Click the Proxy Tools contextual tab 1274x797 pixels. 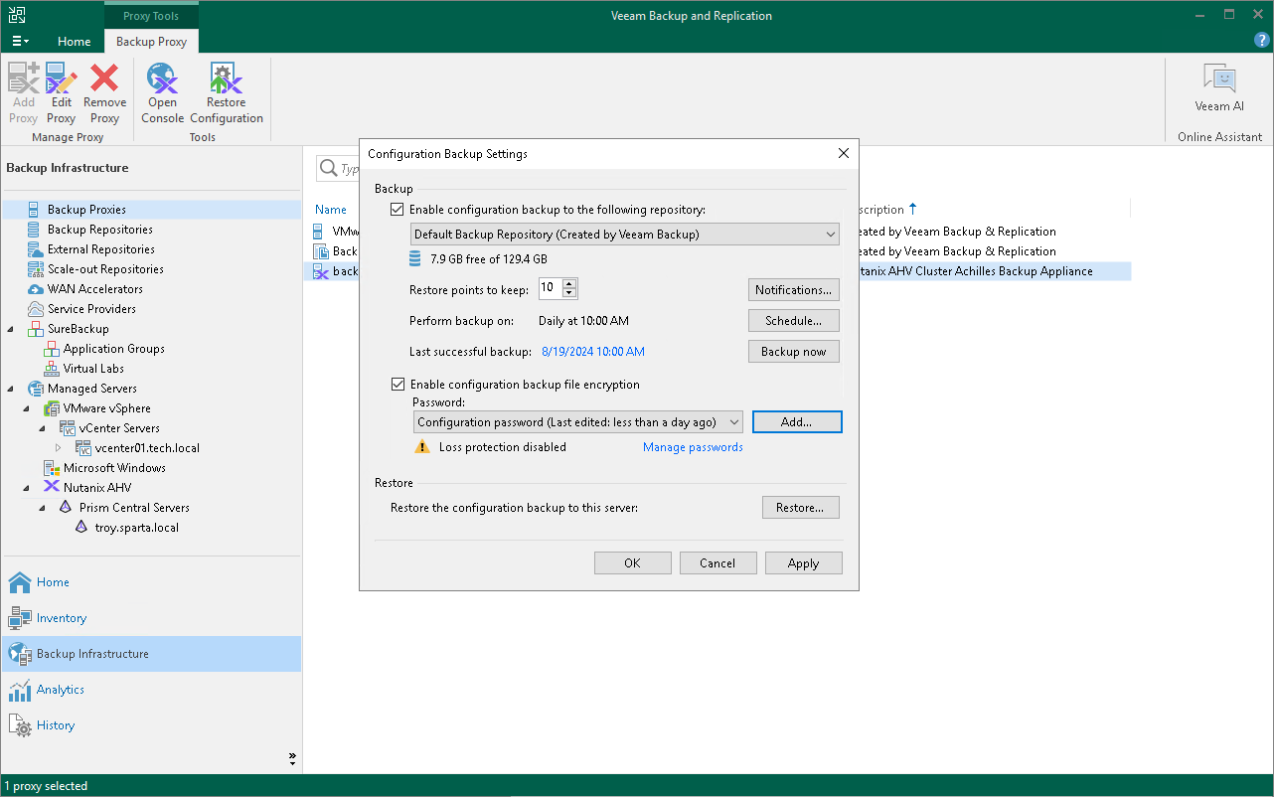coord(151,16)
